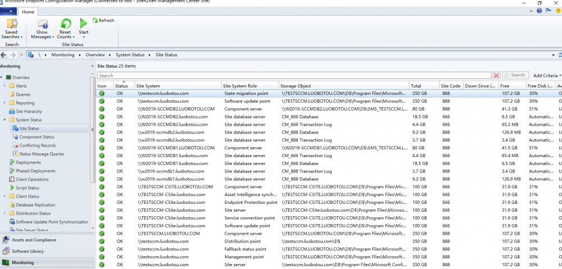The width and height of the screenshot is (562, 269).
Task: Click the Show Messages envelope icon
Action: point(42,24)
